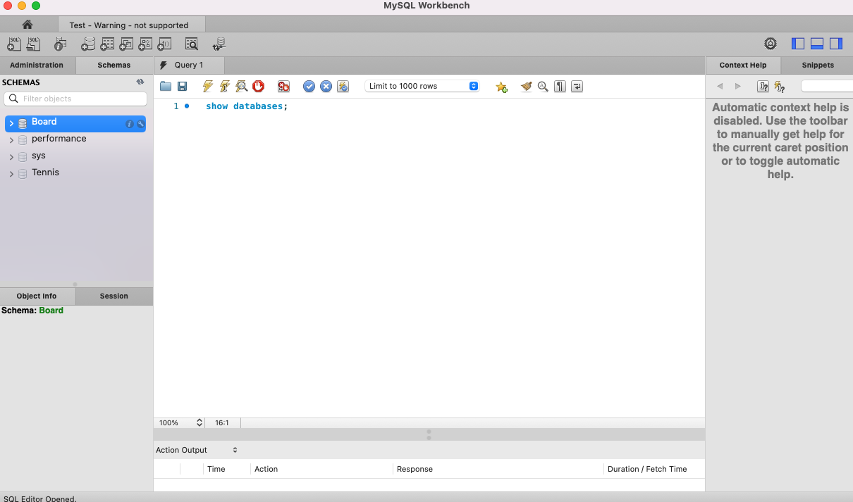
Task: Toggle word wrapping icon
Action: pos(577,87)
